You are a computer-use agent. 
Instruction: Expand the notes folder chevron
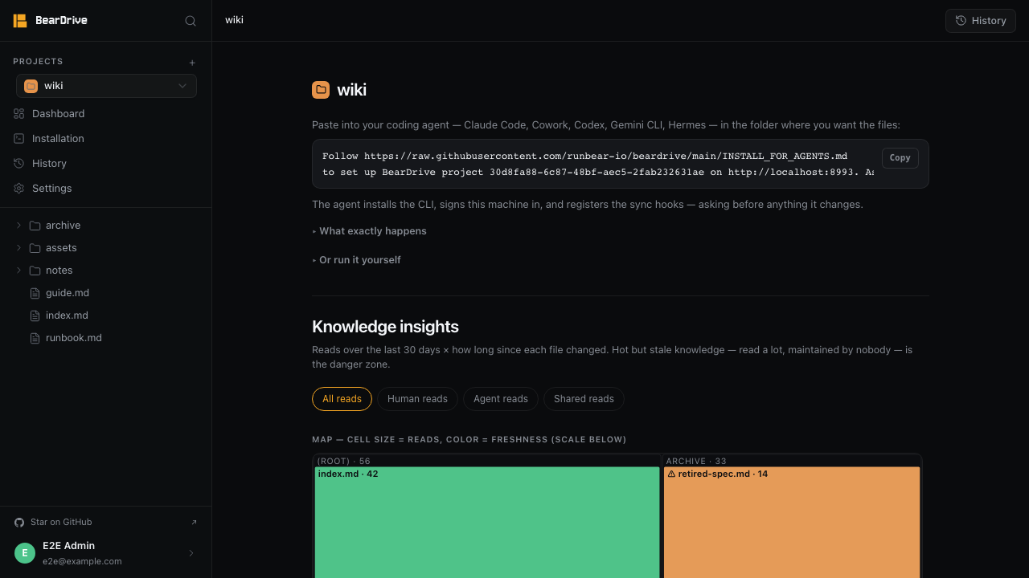18,271
